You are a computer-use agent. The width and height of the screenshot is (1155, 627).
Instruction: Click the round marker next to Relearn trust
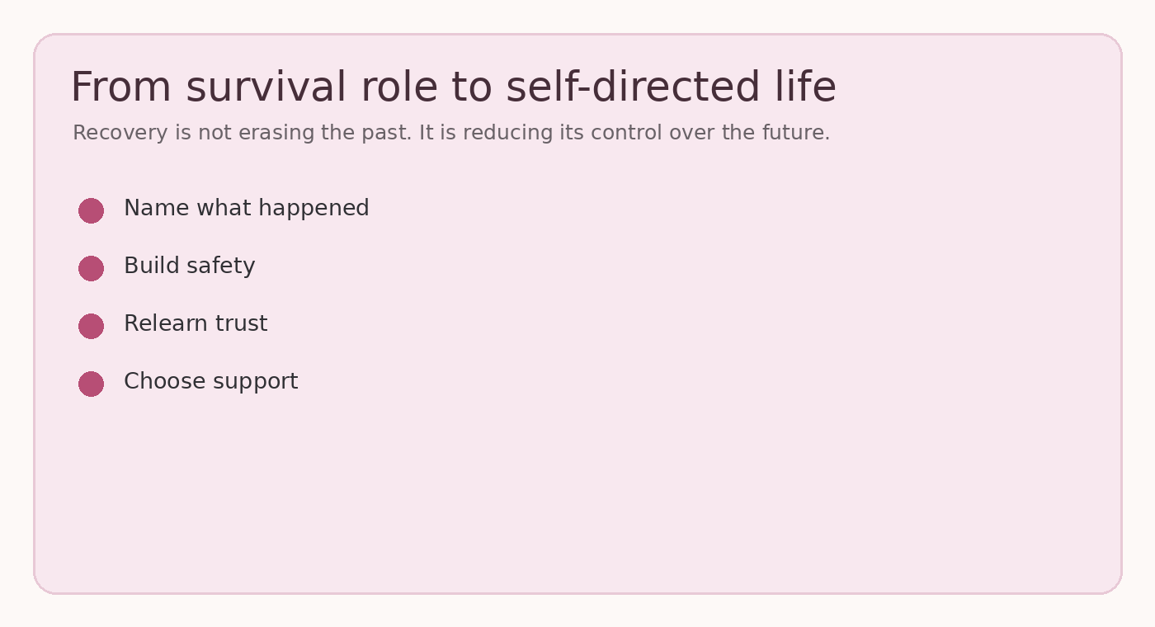pyautogui.click(x=91, y=326)
